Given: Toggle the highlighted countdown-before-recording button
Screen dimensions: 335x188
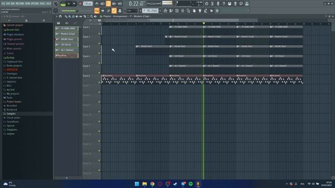Looking at the screenshot, I should [x=108, y=4].
